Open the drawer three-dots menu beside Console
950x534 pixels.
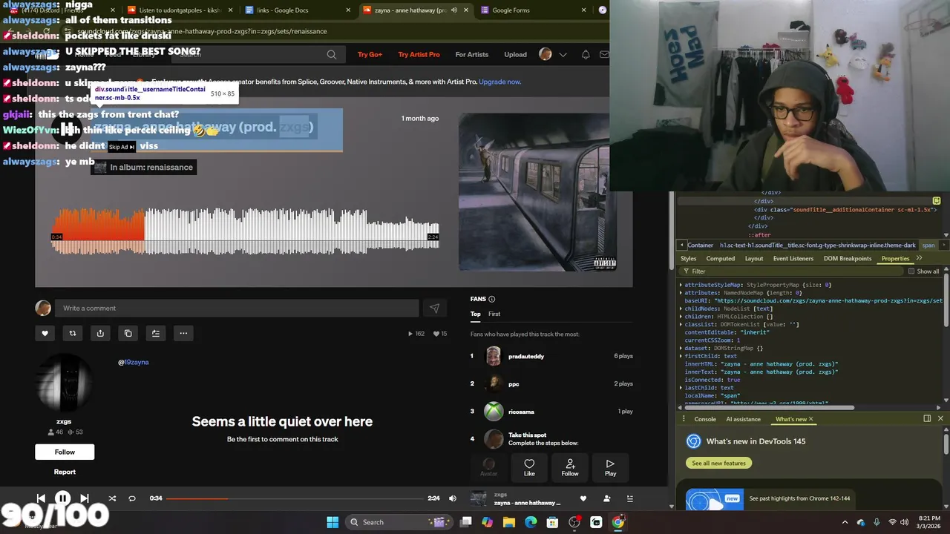[684, 419]
